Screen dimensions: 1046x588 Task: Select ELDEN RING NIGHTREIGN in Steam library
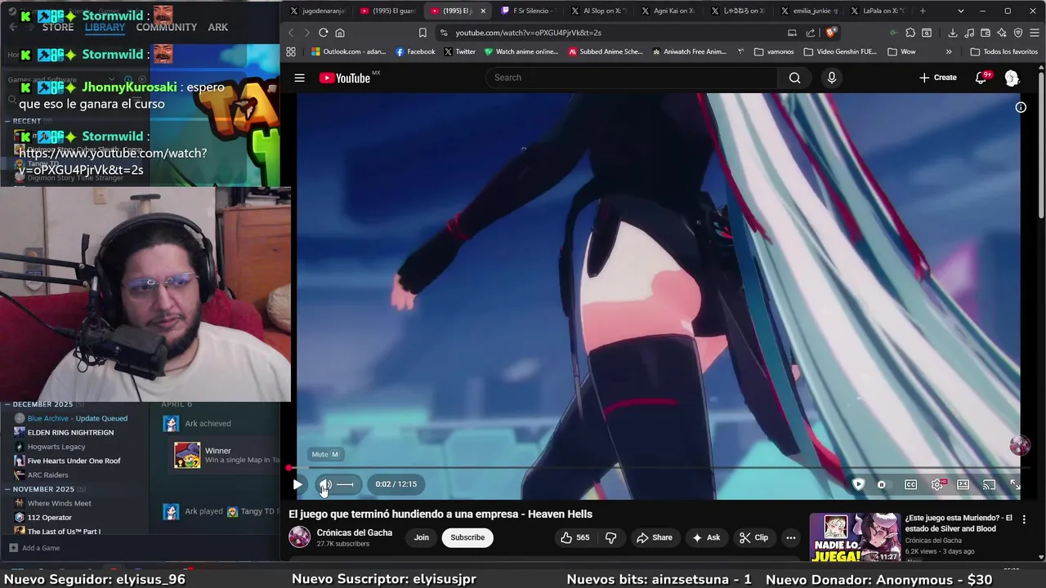[70, 432]
